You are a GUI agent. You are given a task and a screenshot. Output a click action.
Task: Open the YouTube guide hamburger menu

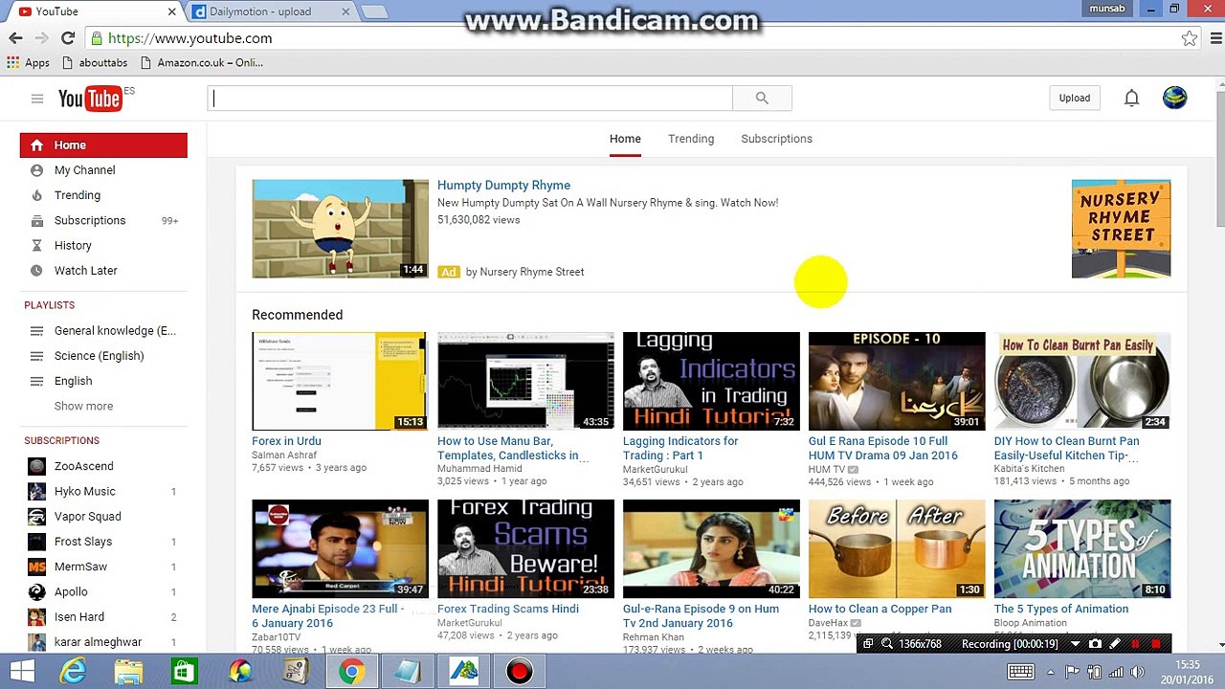coord(37,99)
